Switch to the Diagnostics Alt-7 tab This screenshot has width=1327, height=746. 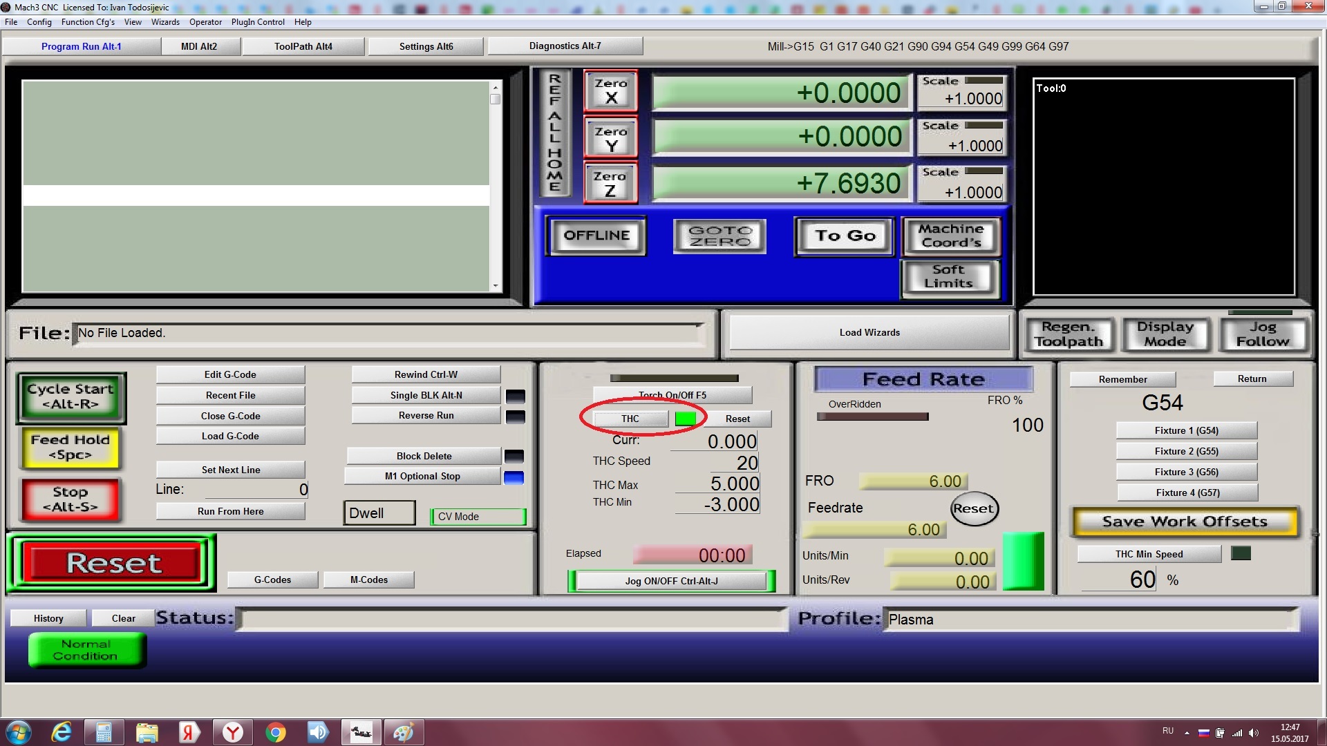pyautogui.click(x=565, y=46)
